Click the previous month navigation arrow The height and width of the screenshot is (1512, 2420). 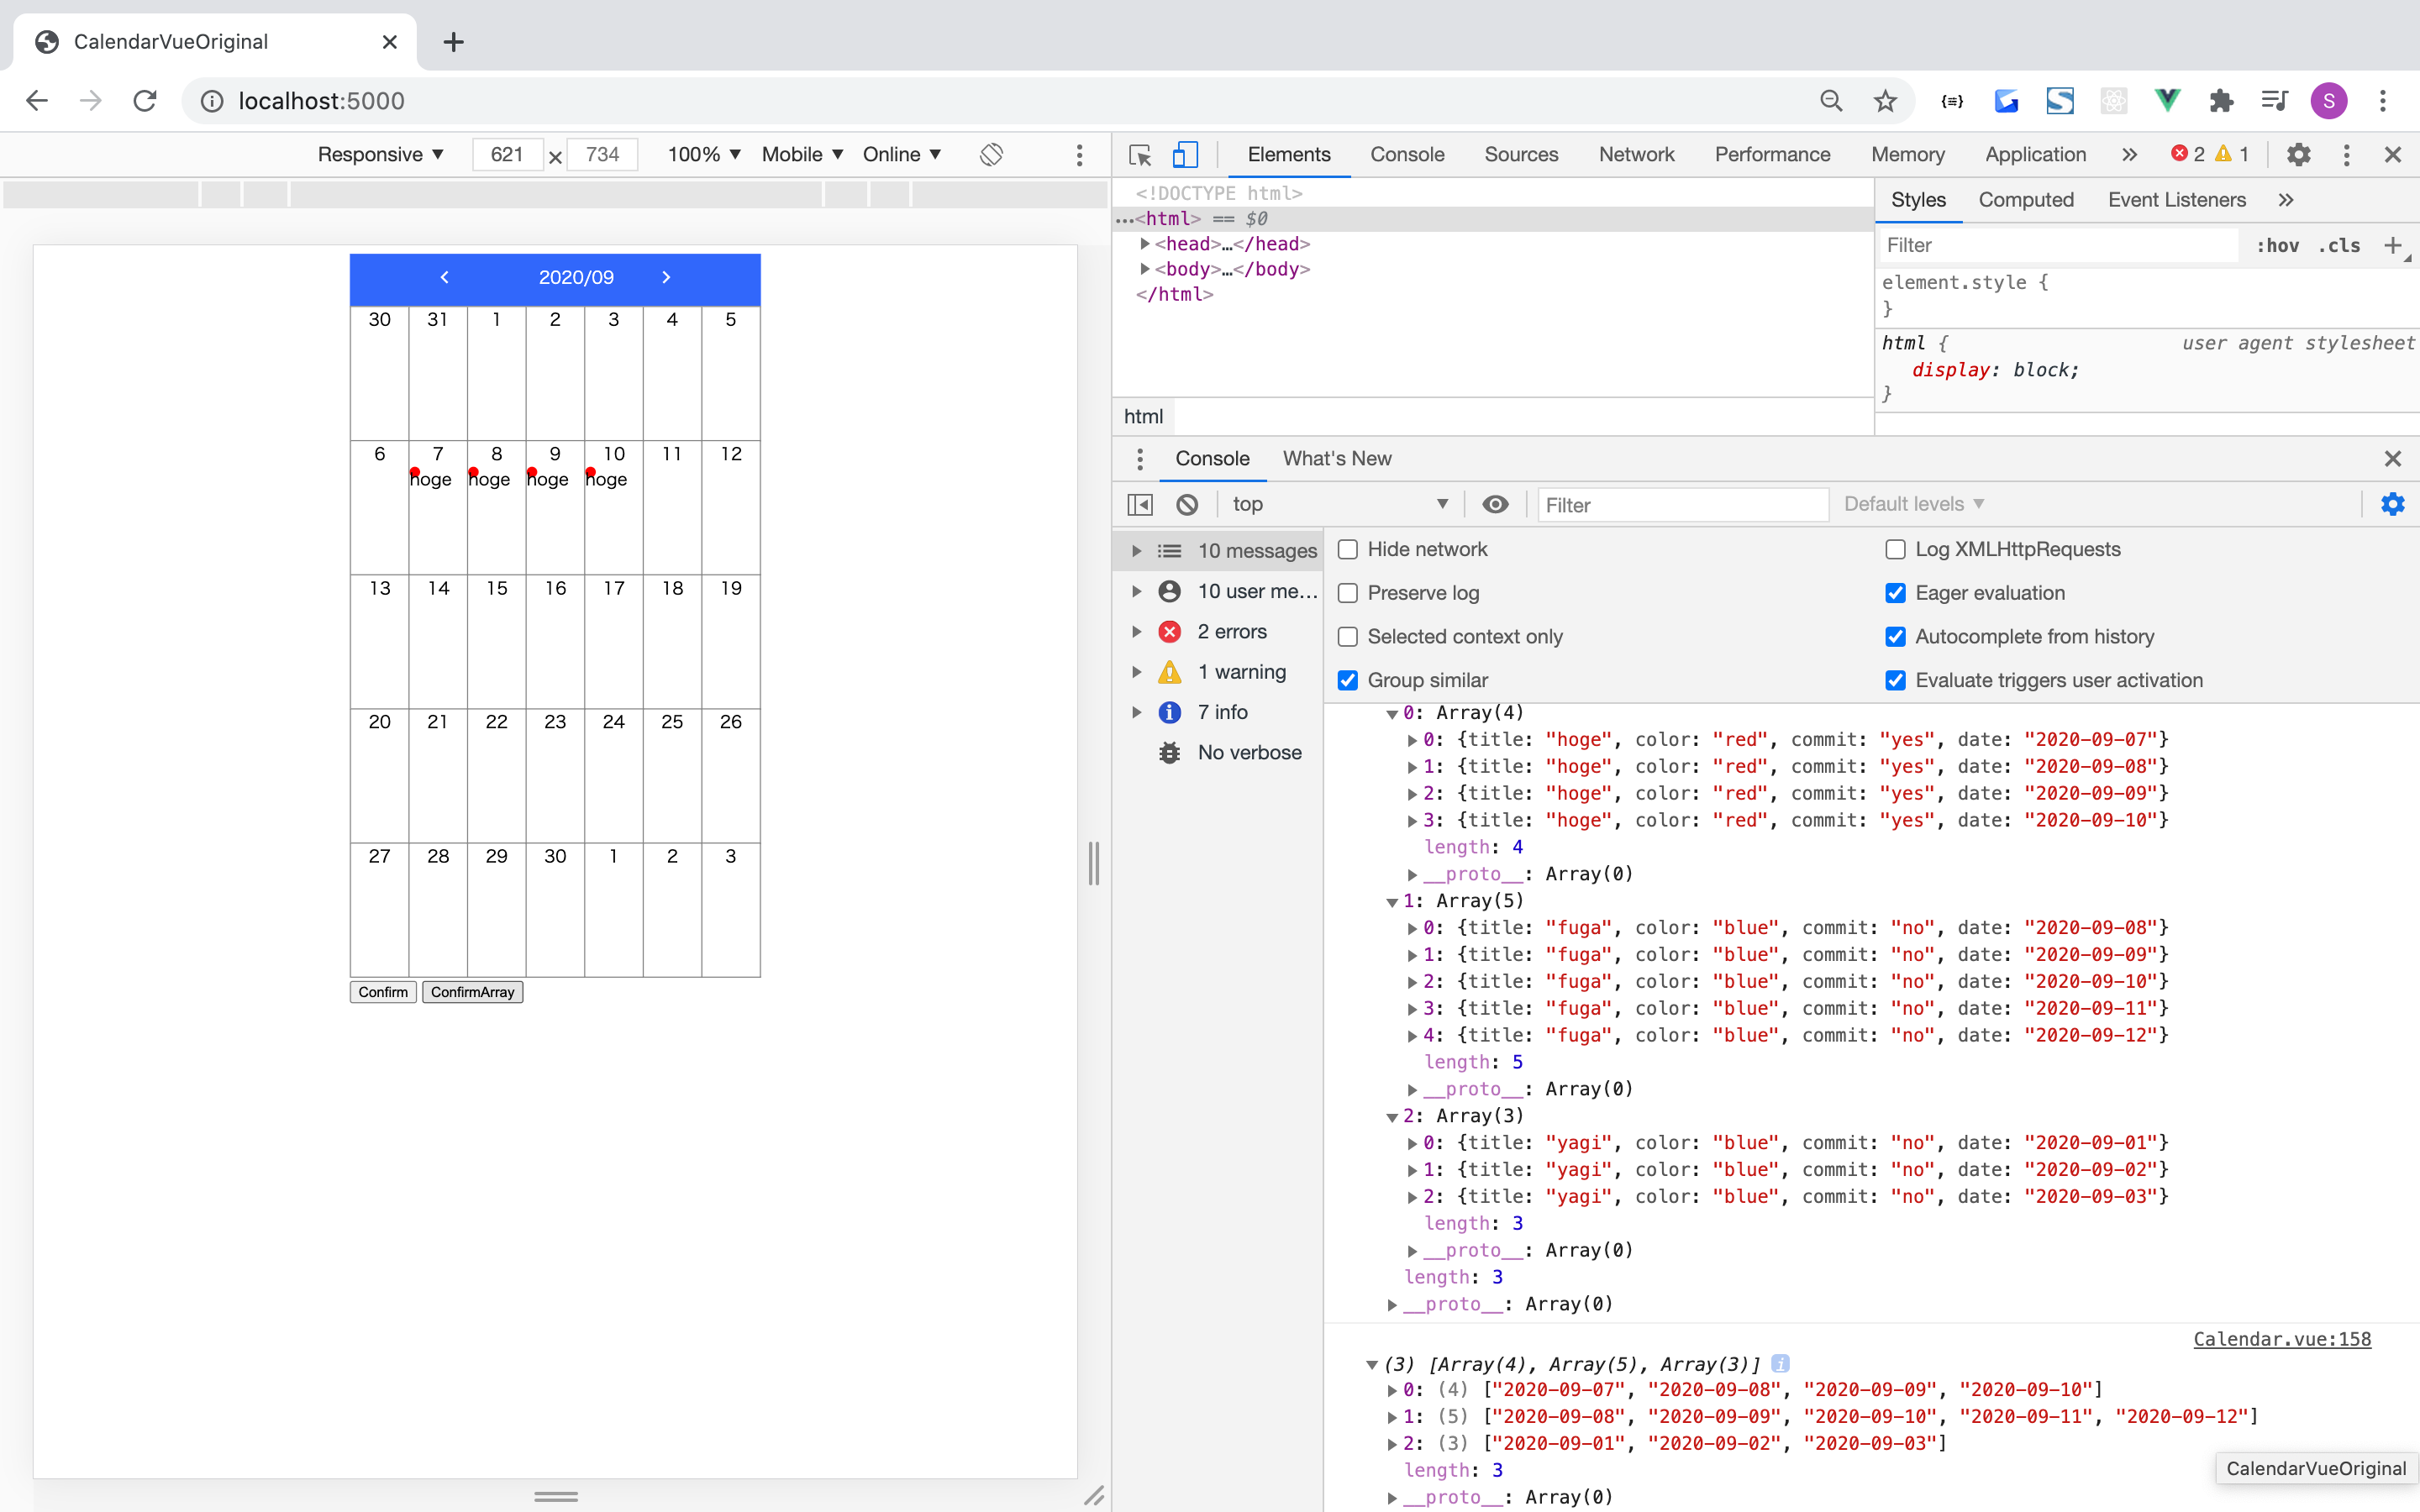[445, 276]
